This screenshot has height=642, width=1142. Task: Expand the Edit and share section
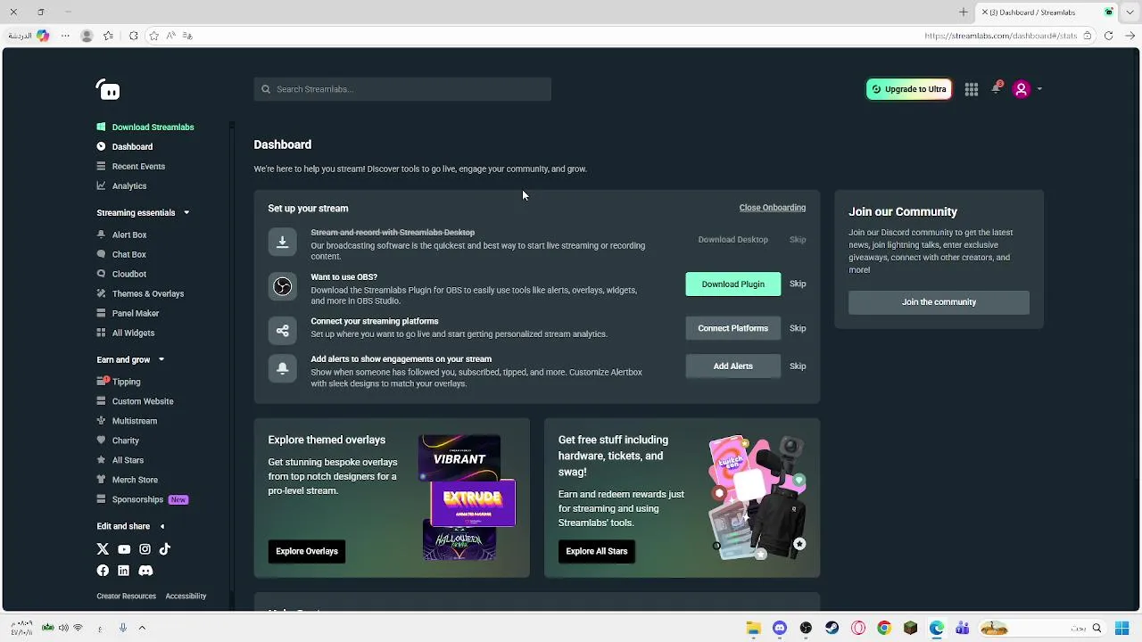[x=161, y=526]
